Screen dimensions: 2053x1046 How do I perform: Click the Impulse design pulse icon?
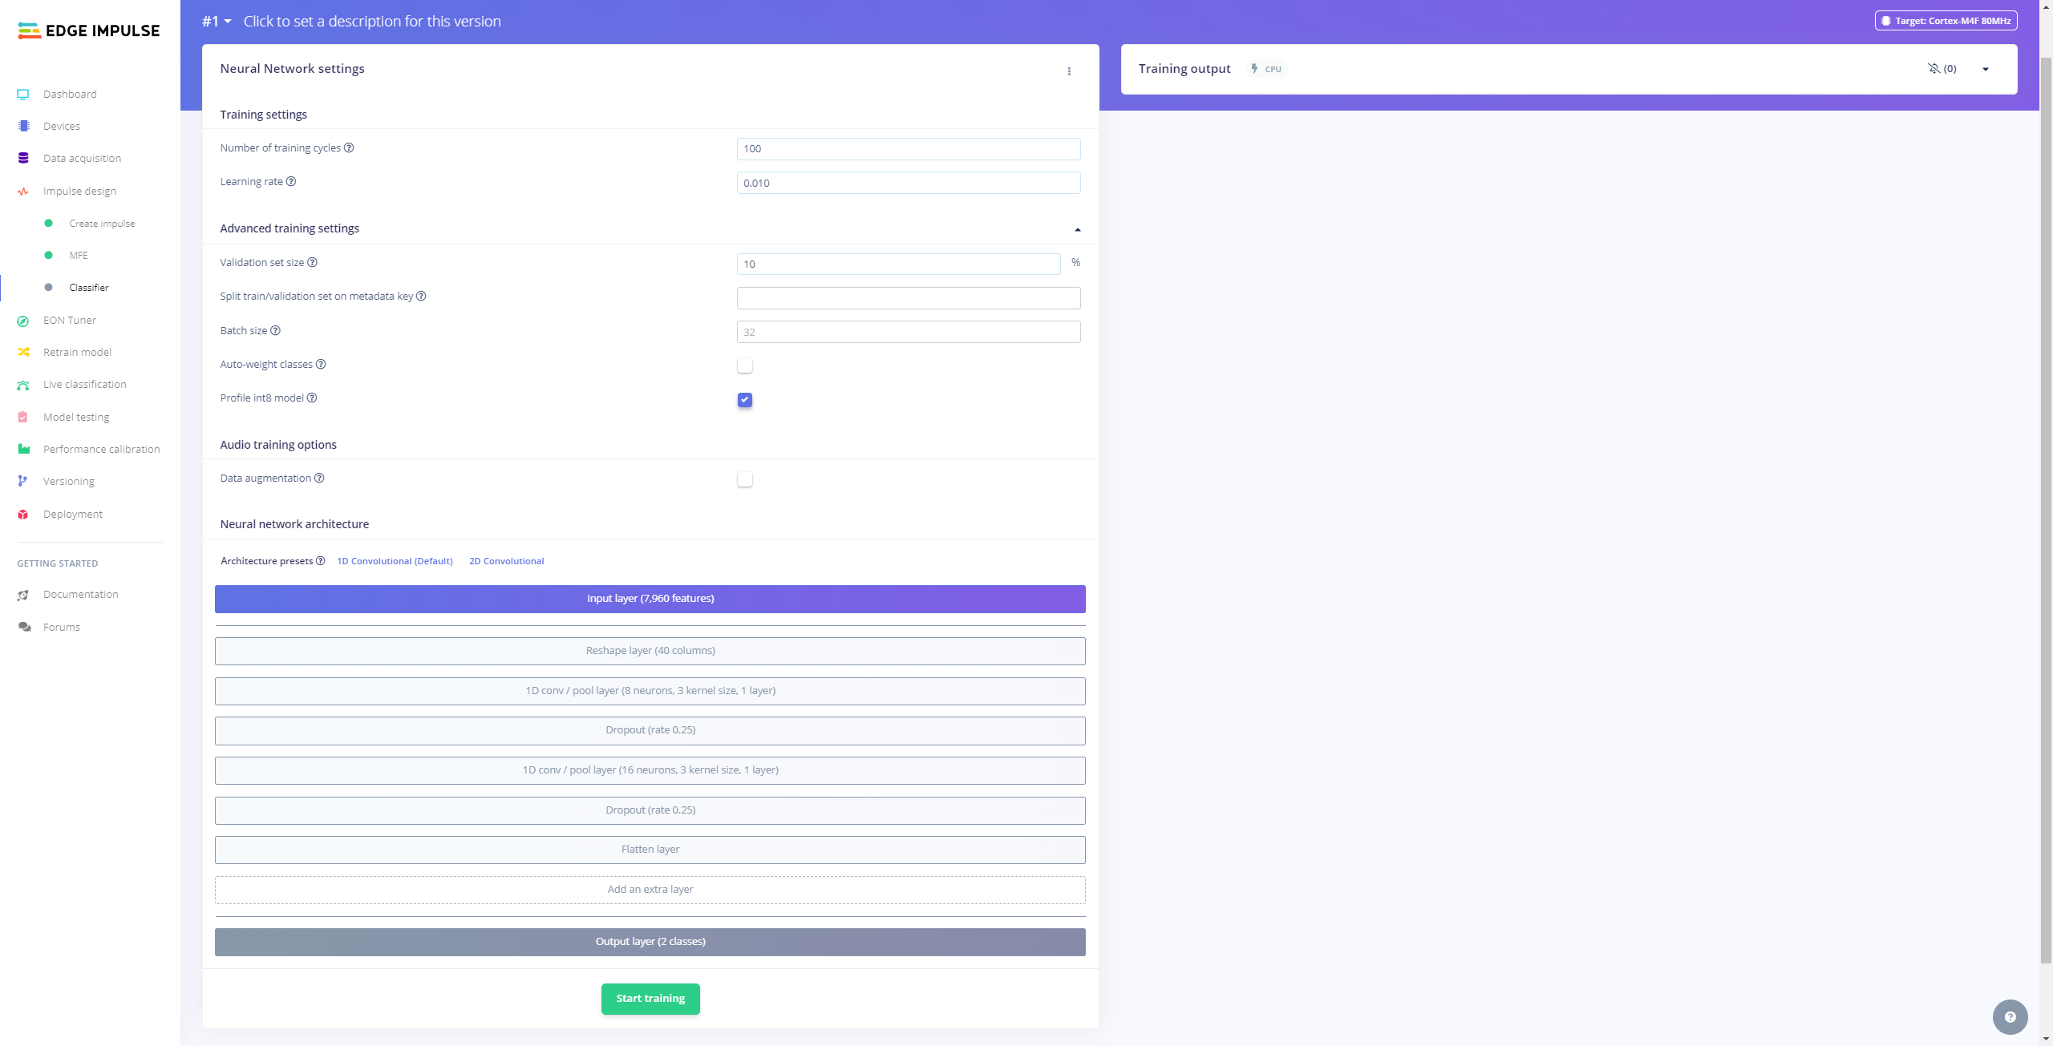pyautogui.click(x=23, y=192)
